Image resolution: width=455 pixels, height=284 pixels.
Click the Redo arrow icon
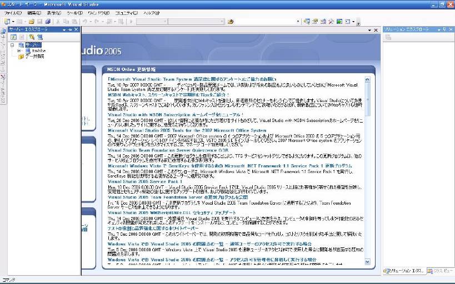coord(97,22)
